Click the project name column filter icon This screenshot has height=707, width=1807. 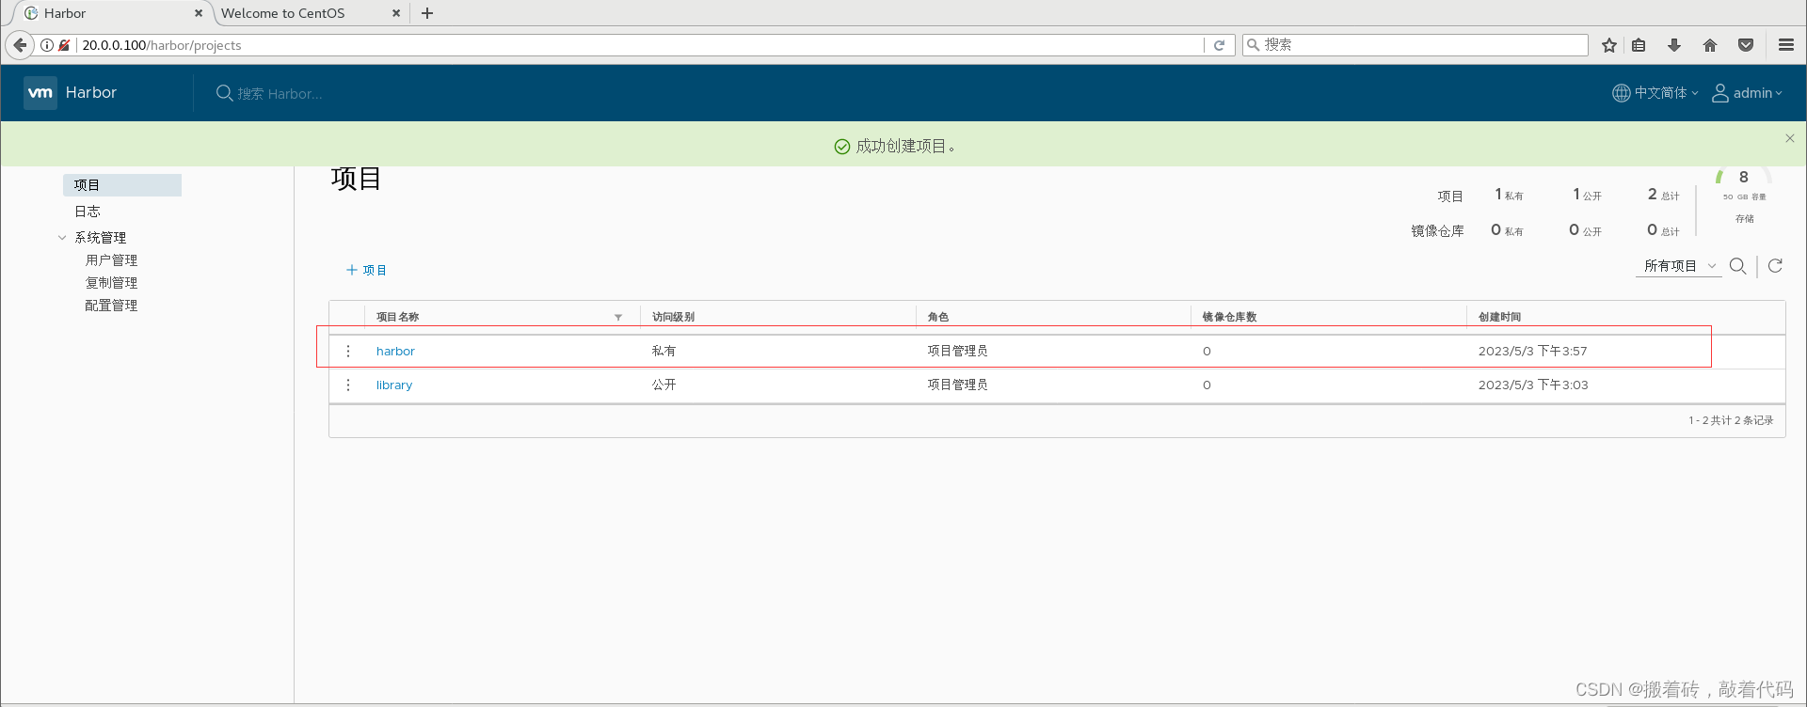[618, 318]
